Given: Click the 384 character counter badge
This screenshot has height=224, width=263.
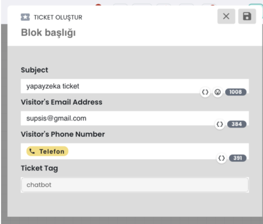Looking at the screenshot, I should [x=237, y=124].
